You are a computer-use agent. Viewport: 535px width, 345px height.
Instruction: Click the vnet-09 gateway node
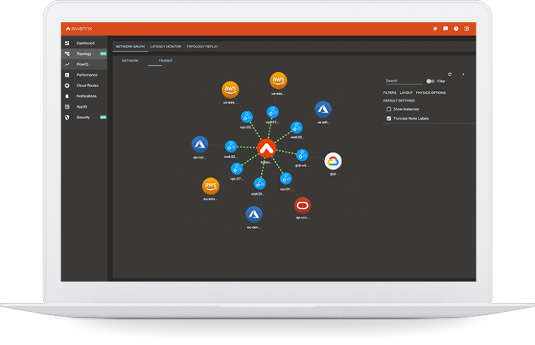(x=297, y=128)
